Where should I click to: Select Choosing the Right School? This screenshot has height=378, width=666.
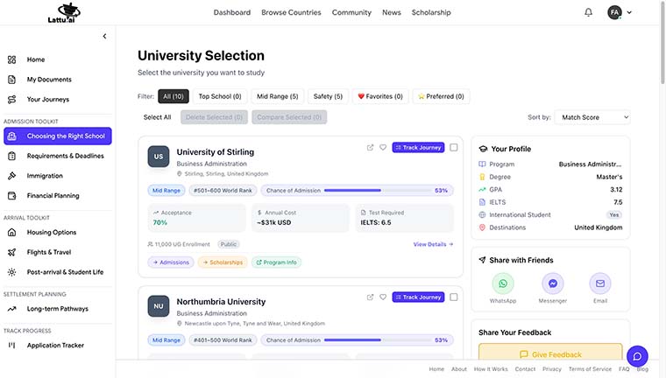[x=57, y=136]
